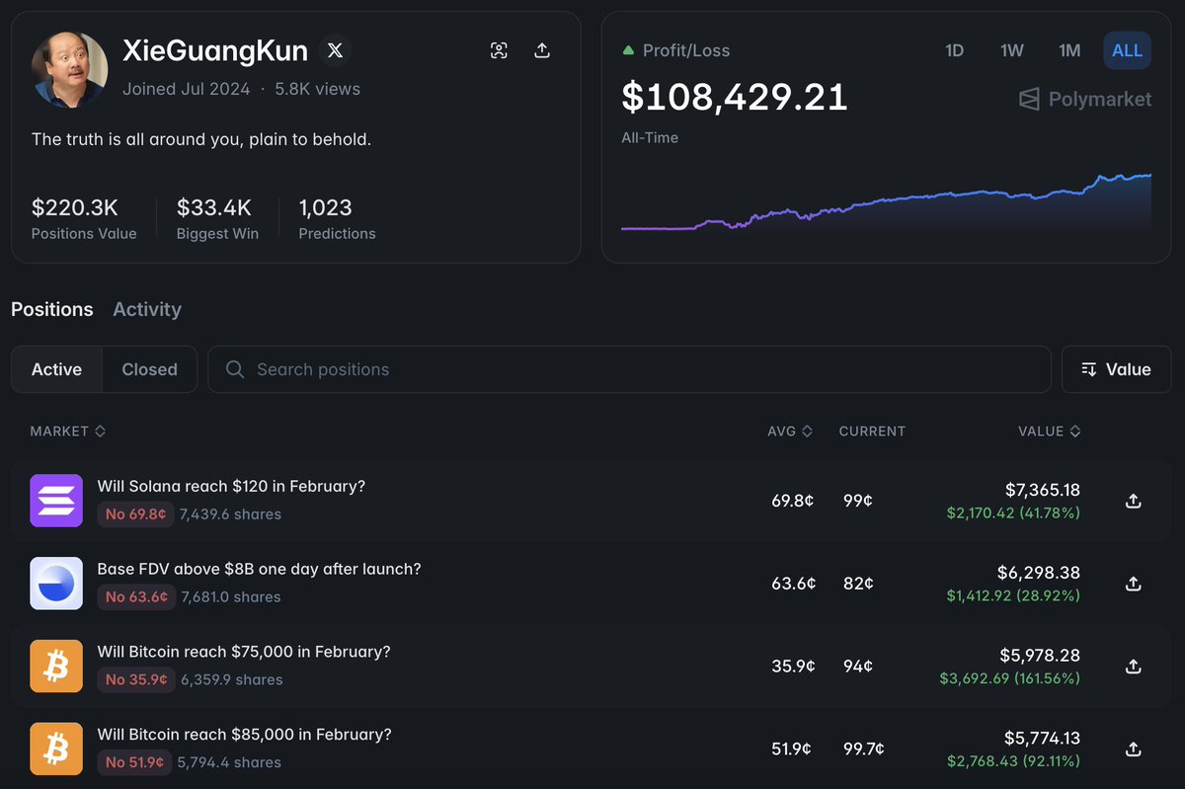This screenshot has width=1185, height=789.
Task: Click the $7,365.18 position value
Action: click(x=1043, y=490)
